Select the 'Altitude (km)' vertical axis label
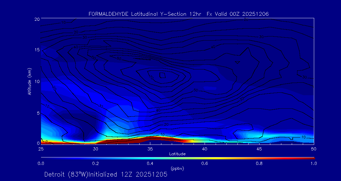The width and height of the screenshot is (341, 181). [30, 81]
